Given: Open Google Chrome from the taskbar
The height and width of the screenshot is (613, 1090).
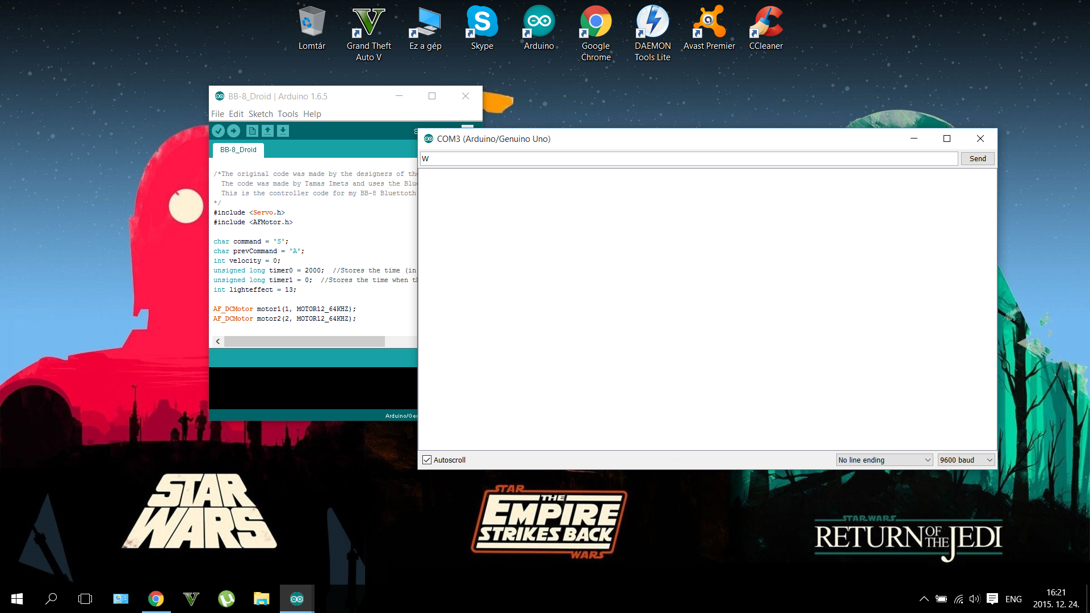Looking at the screenshot, I should point(156,599).
